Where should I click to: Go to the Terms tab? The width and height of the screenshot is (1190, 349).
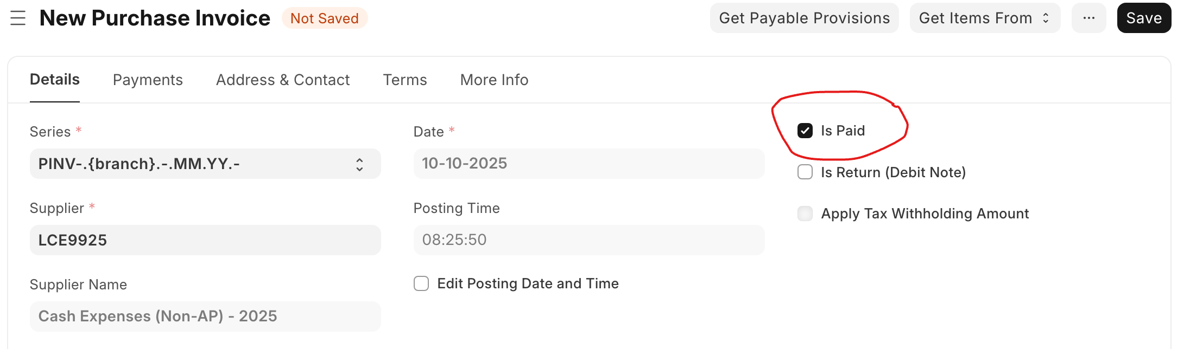(405, 80)
